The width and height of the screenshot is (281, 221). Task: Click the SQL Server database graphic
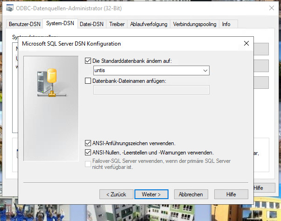pyautogui.click(x=52, y=82)
